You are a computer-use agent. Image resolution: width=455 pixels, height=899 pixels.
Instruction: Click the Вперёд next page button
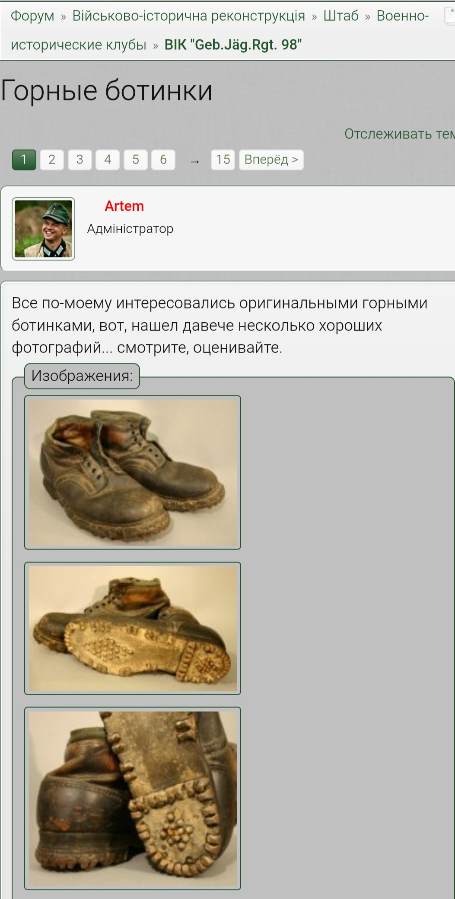pyautogui.click(x=271, y=160)
